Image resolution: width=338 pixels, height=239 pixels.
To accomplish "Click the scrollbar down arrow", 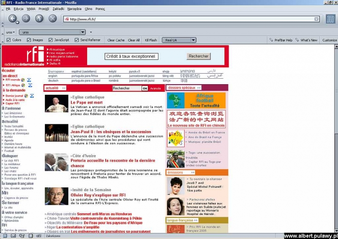I will coord(336,231).
